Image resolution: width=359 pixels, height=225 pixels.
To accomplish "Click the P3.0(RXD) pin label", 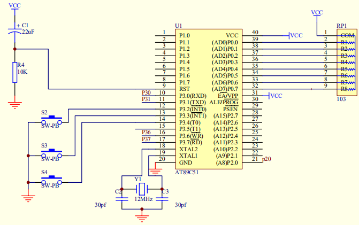I will 193,96.
